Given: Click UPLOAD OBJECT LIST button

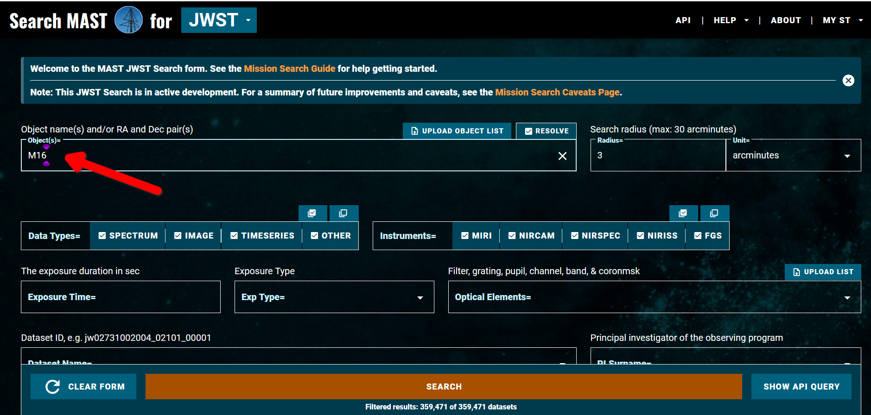Looking at the screenshot, I should click(457, 131).
